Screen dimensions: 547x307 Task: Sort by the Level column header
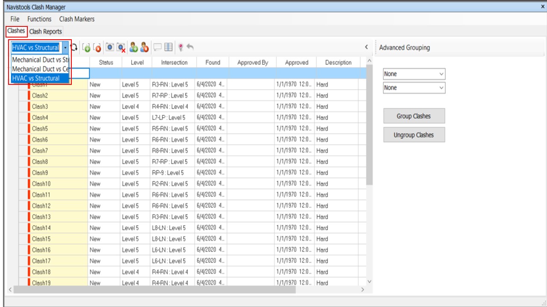(137, 62)
